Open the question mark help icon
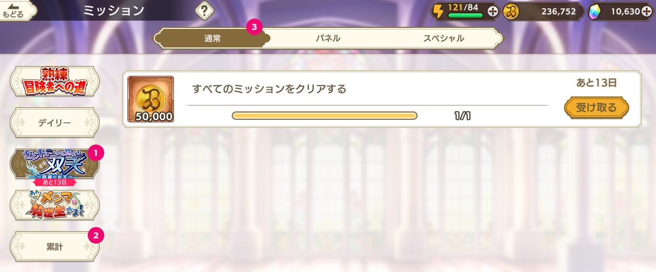 pyautogui.click(x=205, y=10)
